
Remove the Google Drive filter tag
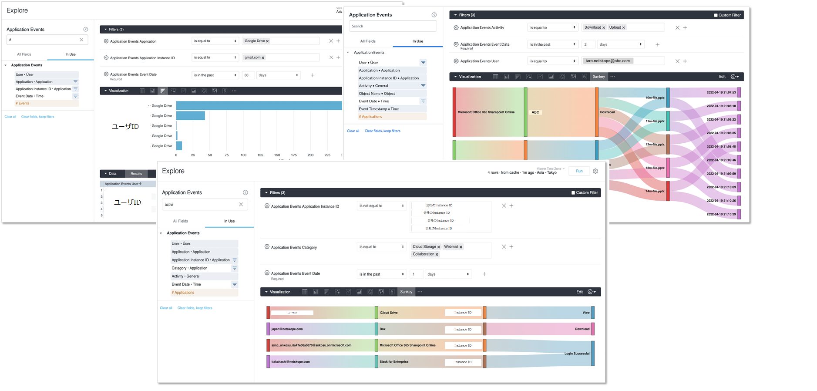tap(267, 41)
